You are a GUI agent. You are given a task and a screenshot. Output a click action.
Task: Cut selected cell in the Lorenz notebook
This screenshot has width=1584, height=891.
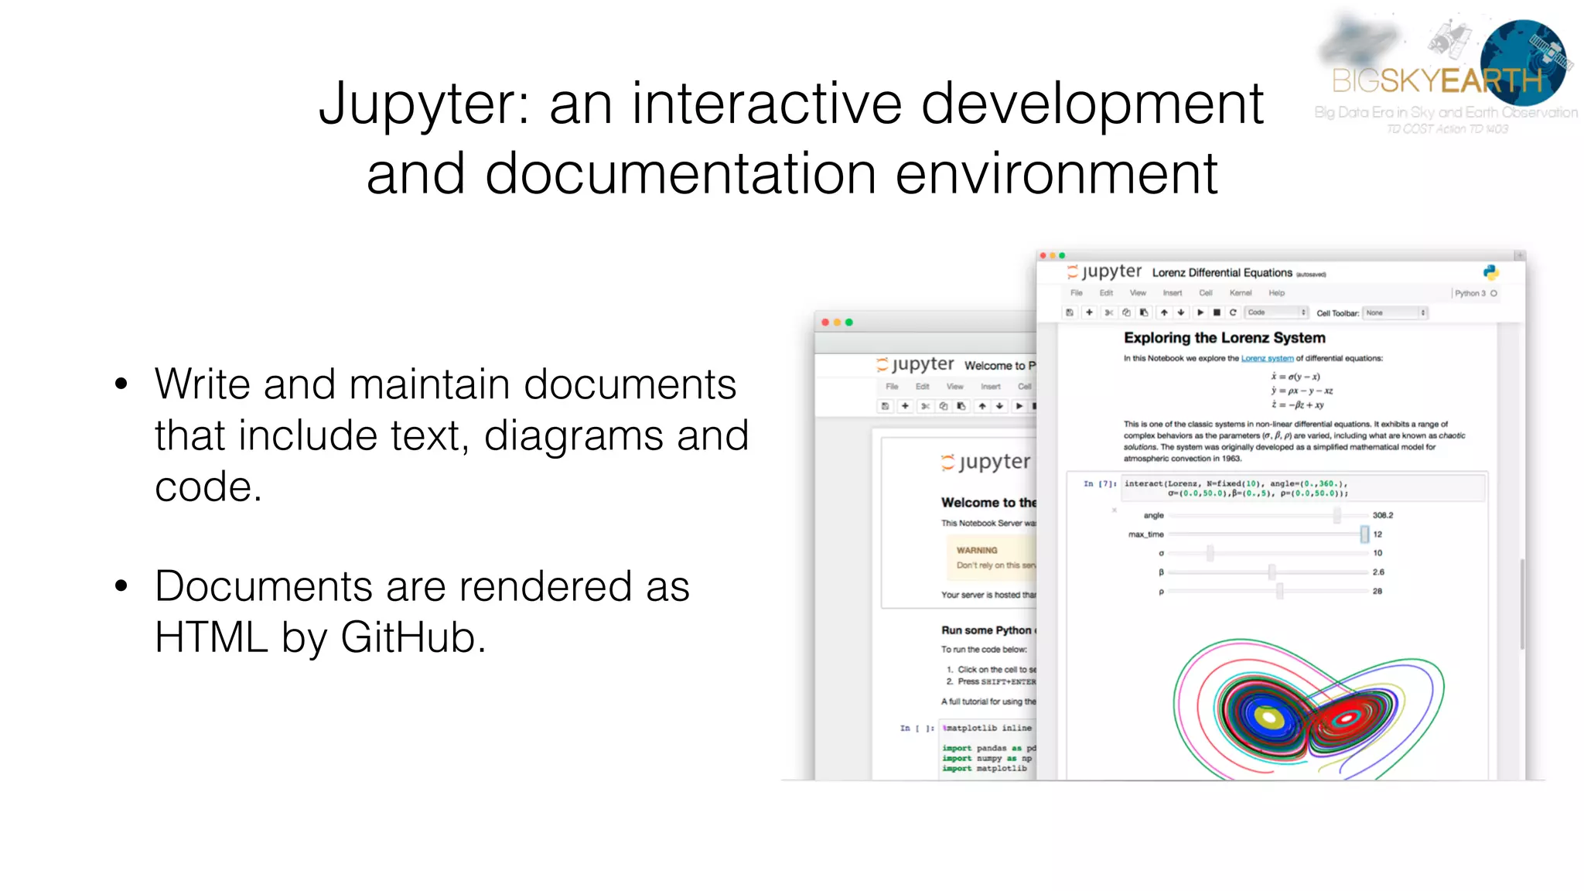pyautogui.click(x=1108, y=312)
